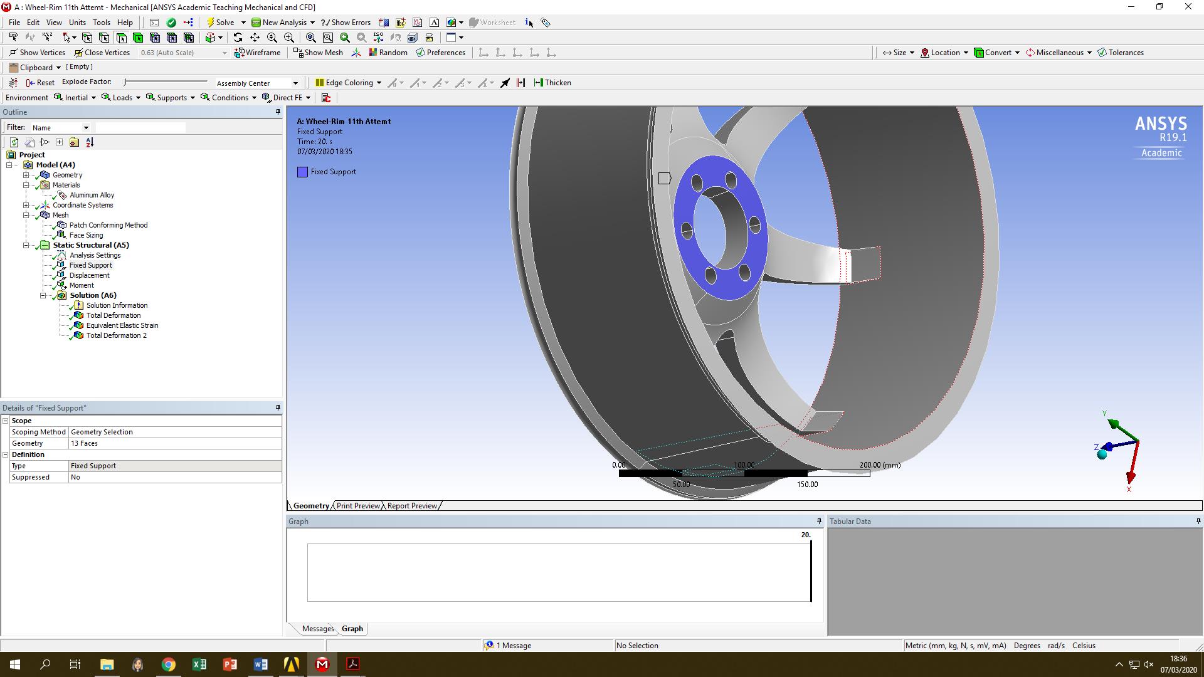Collapse the Solution (A6) tree node
The height and width of the screenshot is (677, 1204).
(x=43, y=295)
